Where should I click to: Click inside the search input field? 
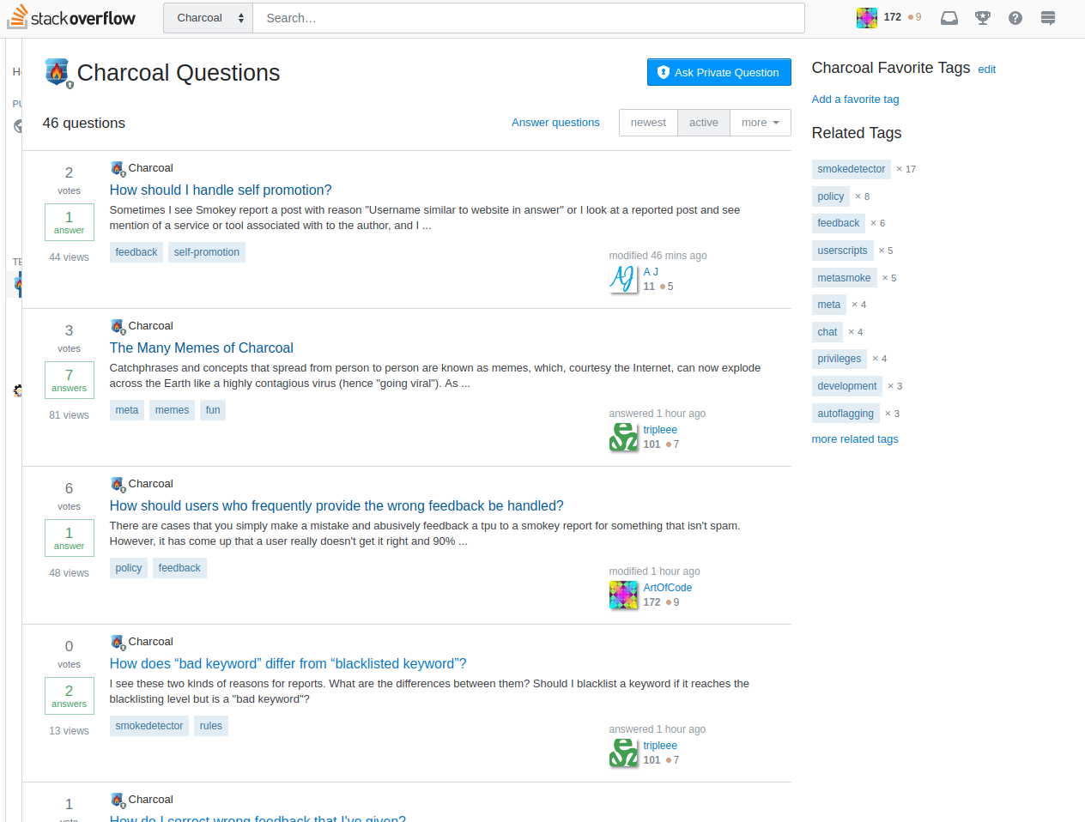click(x=515, y=17)
